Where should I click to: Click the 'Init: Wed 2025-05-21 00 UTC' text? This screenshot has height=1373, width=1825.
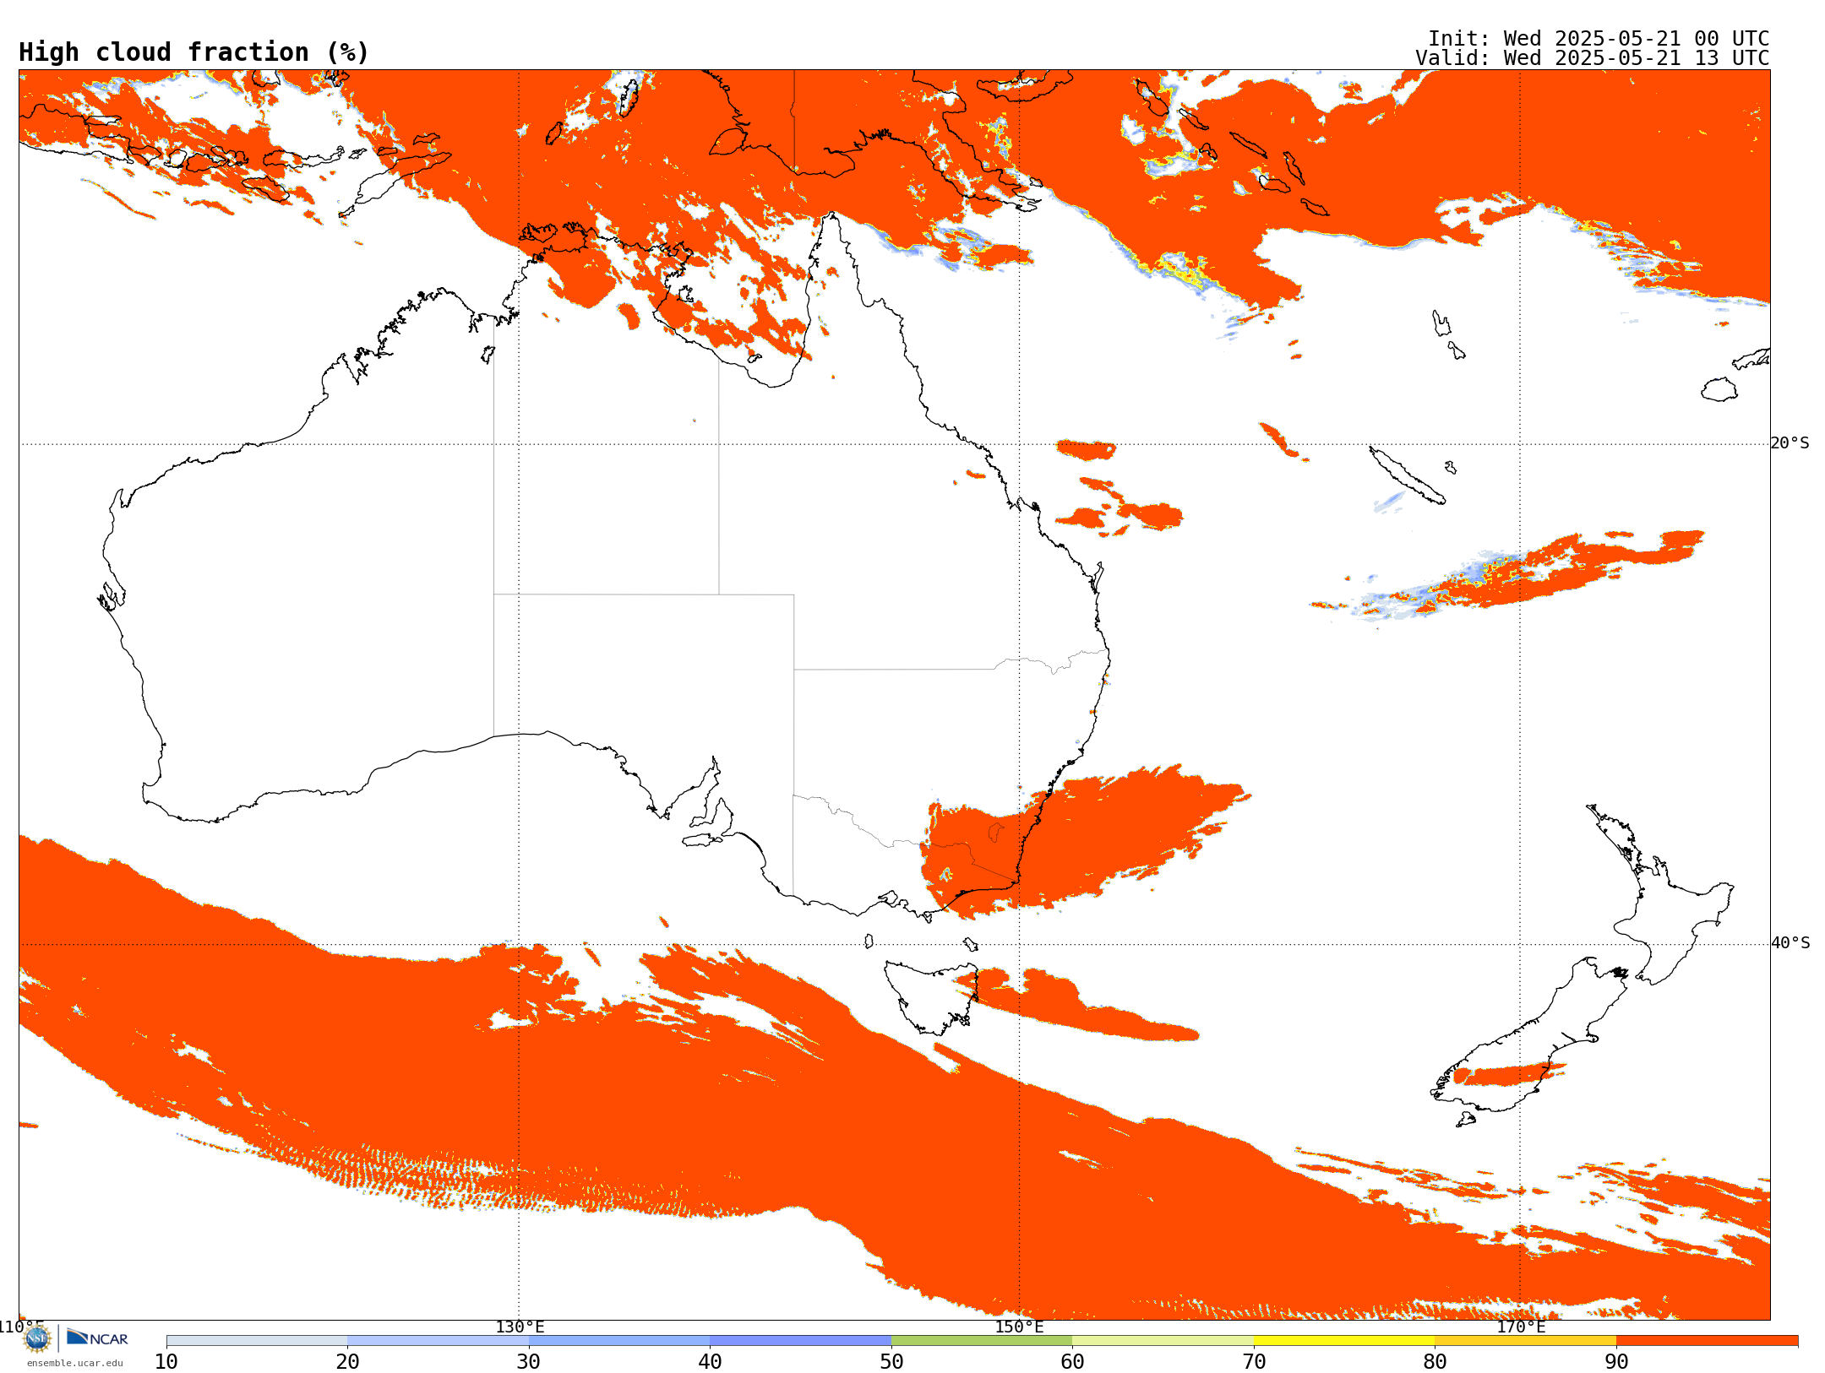pyautogui.click(x=1599, y=39)
